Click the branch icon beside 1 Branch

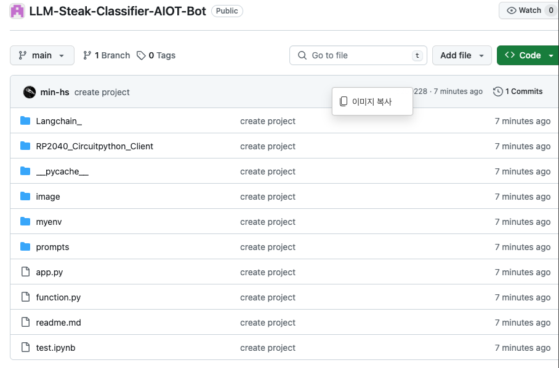87,55
